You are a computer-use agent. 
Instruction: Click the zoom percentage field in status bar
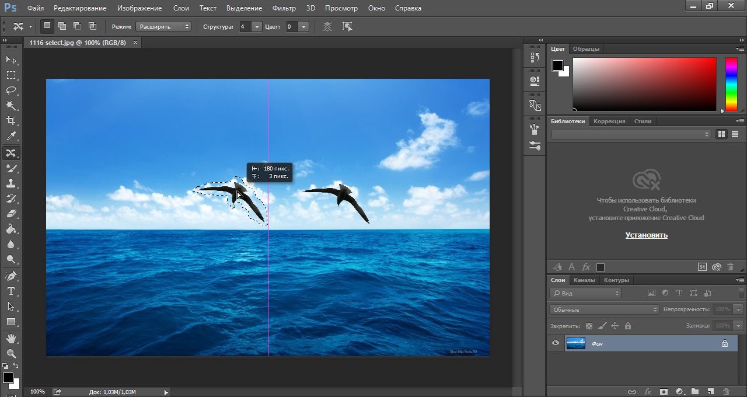[x=37, y=392]
